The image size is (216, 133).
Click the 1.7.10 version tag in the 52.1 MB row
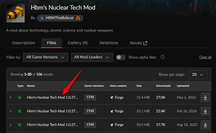pyautogui.click(x=90, y=111)
